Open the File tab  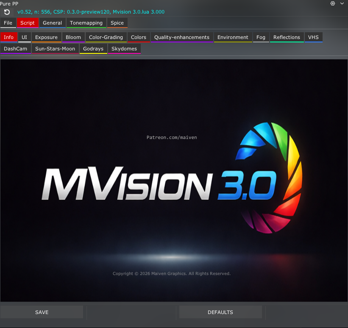pyautogui.click(x=8, y=23)
